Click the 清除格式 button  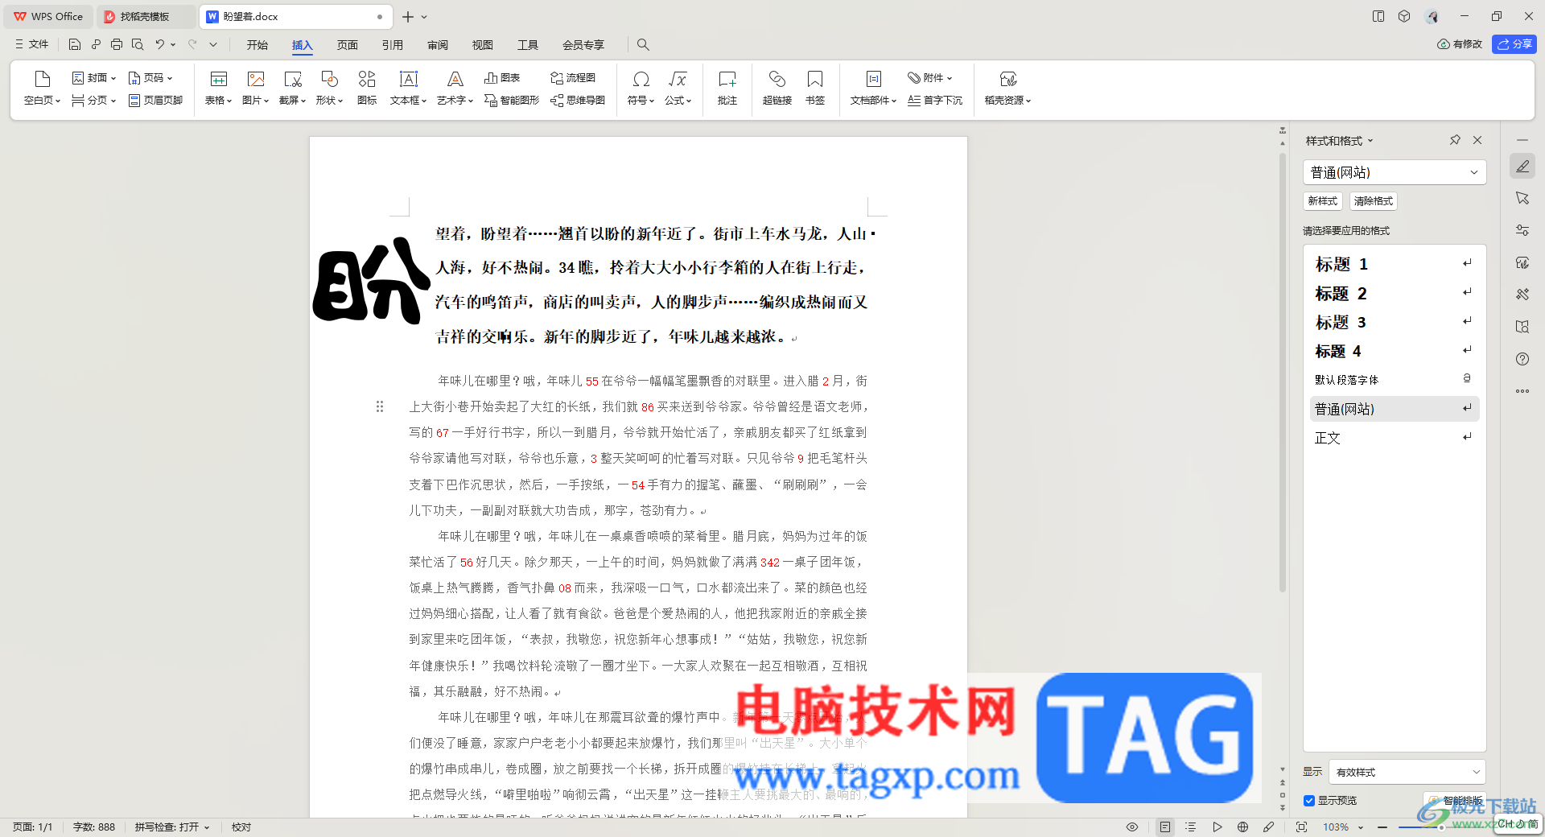1374,201
